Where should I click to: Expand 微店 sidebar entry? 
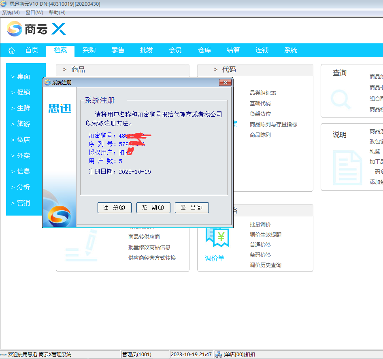click(x=21, y=139)
